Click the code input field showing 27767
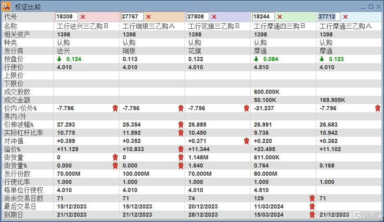This screenshot has width=384, height=222. [132, 17]
